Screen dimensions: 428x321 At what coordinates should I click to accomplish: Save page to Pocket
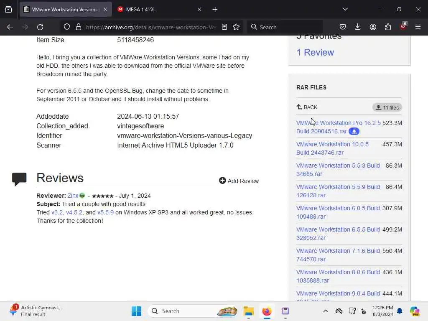pos(343,27)
